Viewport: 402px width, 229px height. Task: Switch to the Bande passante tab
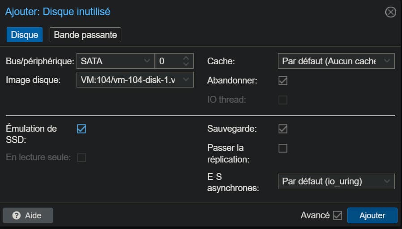pyautogui.click(x=86, y=35)
